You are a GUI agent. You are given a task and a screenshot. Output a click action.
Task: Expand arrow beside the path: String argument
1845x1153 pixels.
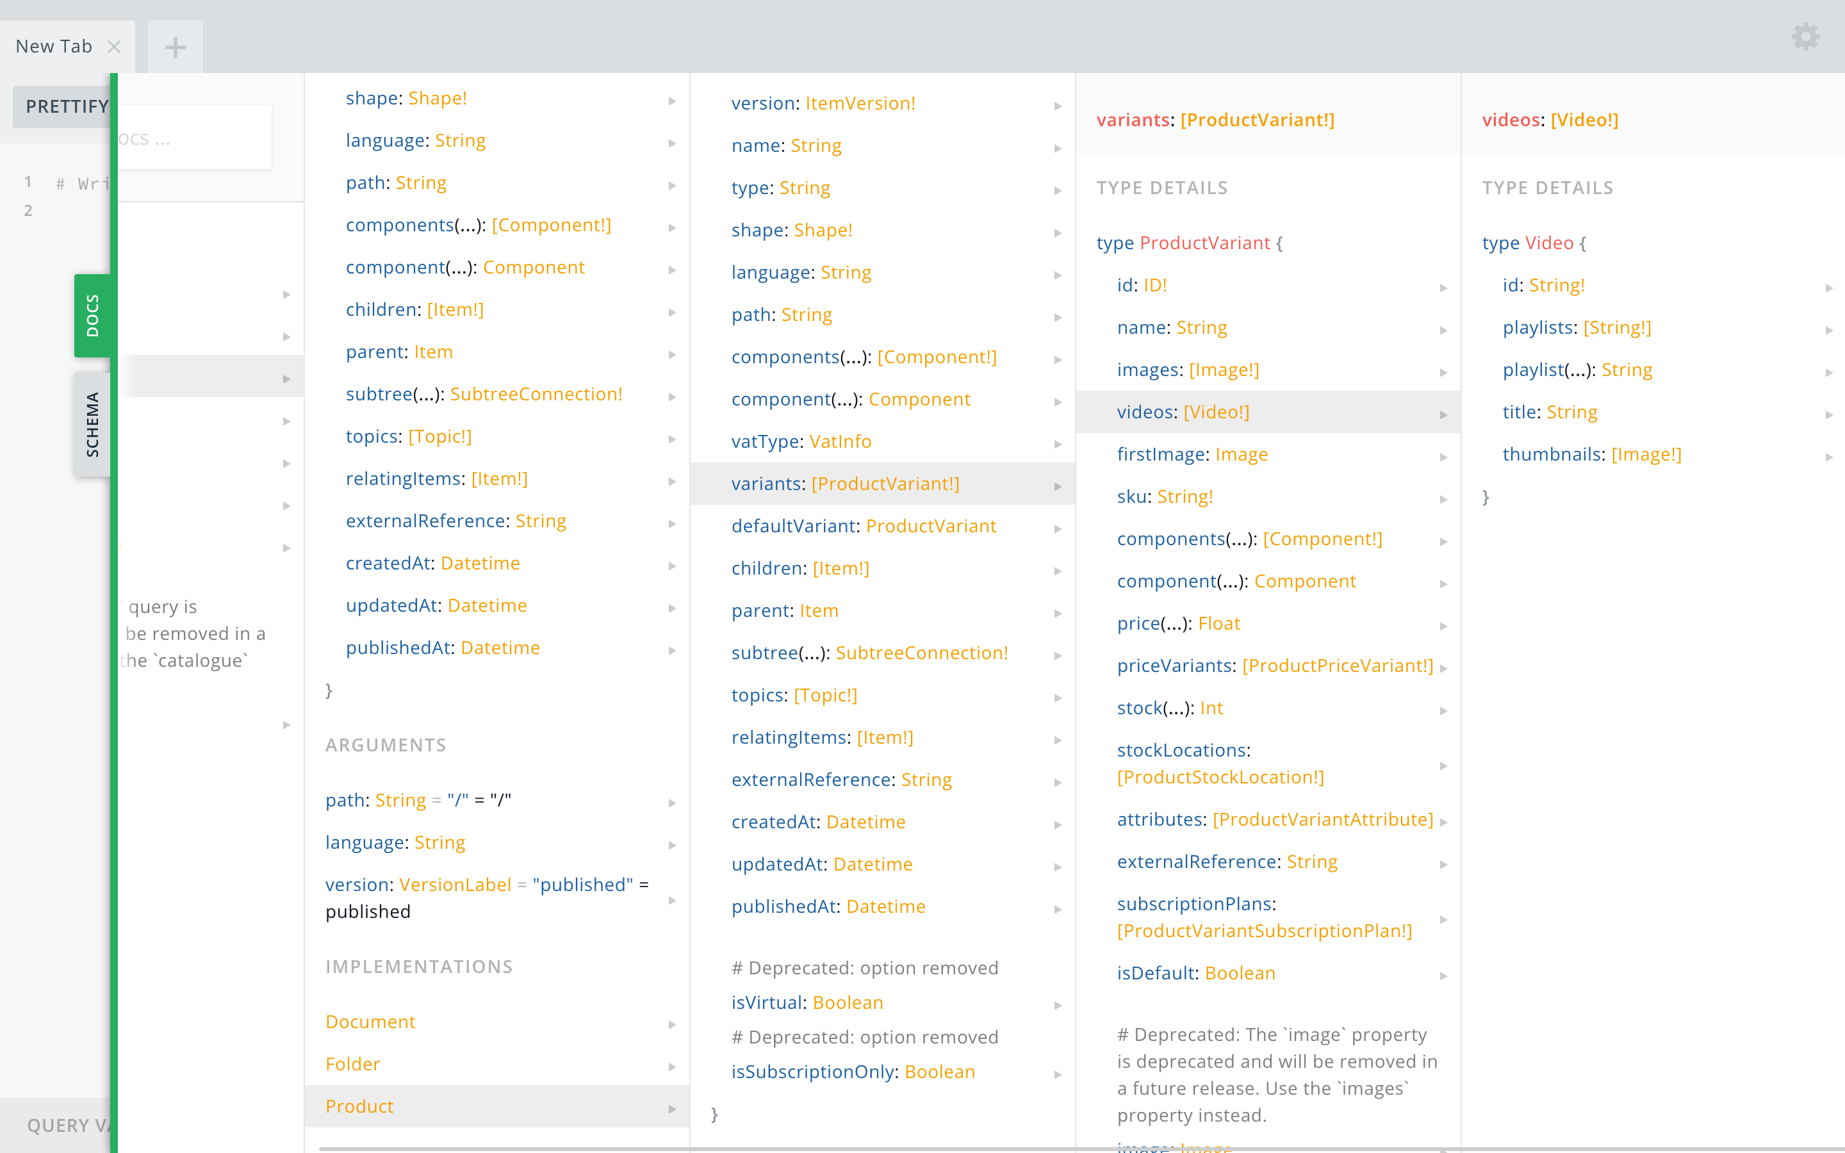pos(671,802)
